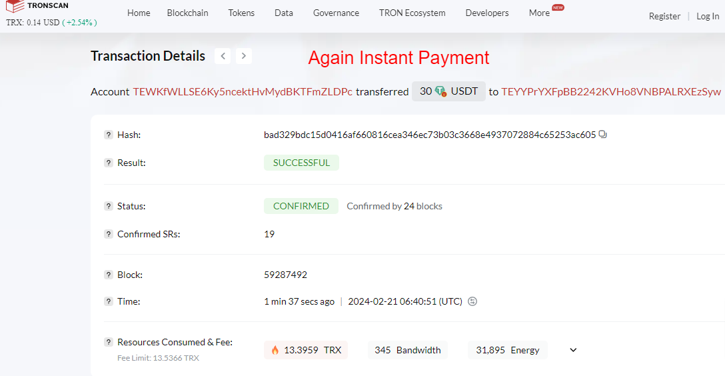Toggle the UTC time format switch icon
This screenshot has height=376, width=725.
click(x=472, y=301)
